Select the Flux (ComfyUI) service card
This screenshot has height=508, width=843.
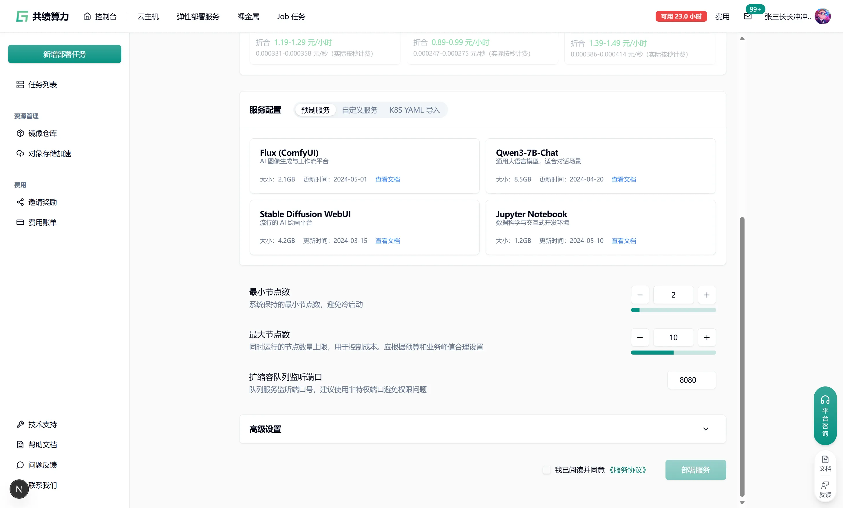tap(364, 166)
